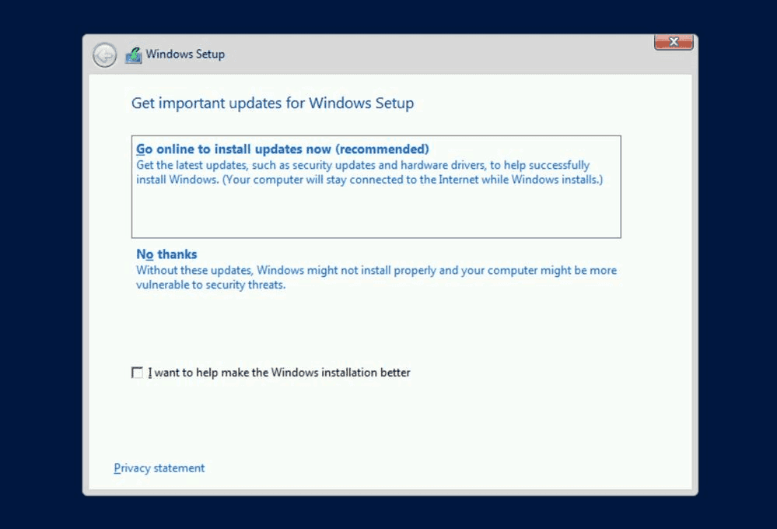The width and height of the screenshot is (777, 529).
Task: Click the '(recommended)' label in first option
Action: point(382,149)
